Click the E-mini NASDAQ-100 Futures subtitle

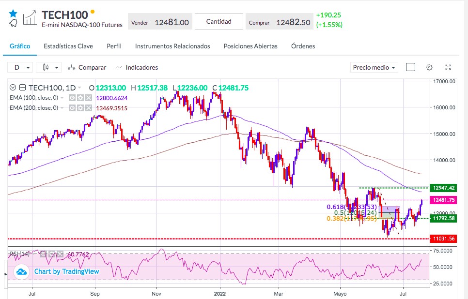coord(82,25)
